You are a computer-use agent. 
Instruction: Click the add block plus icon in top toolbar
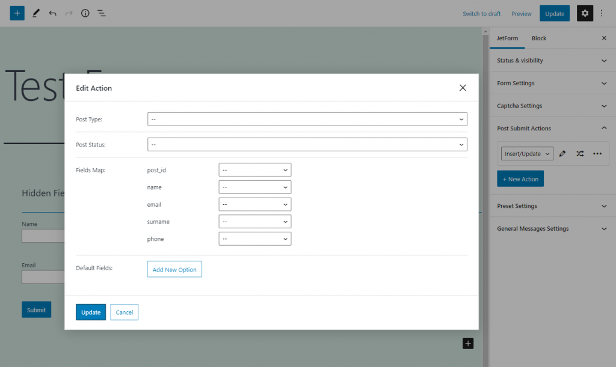point(17,13)
